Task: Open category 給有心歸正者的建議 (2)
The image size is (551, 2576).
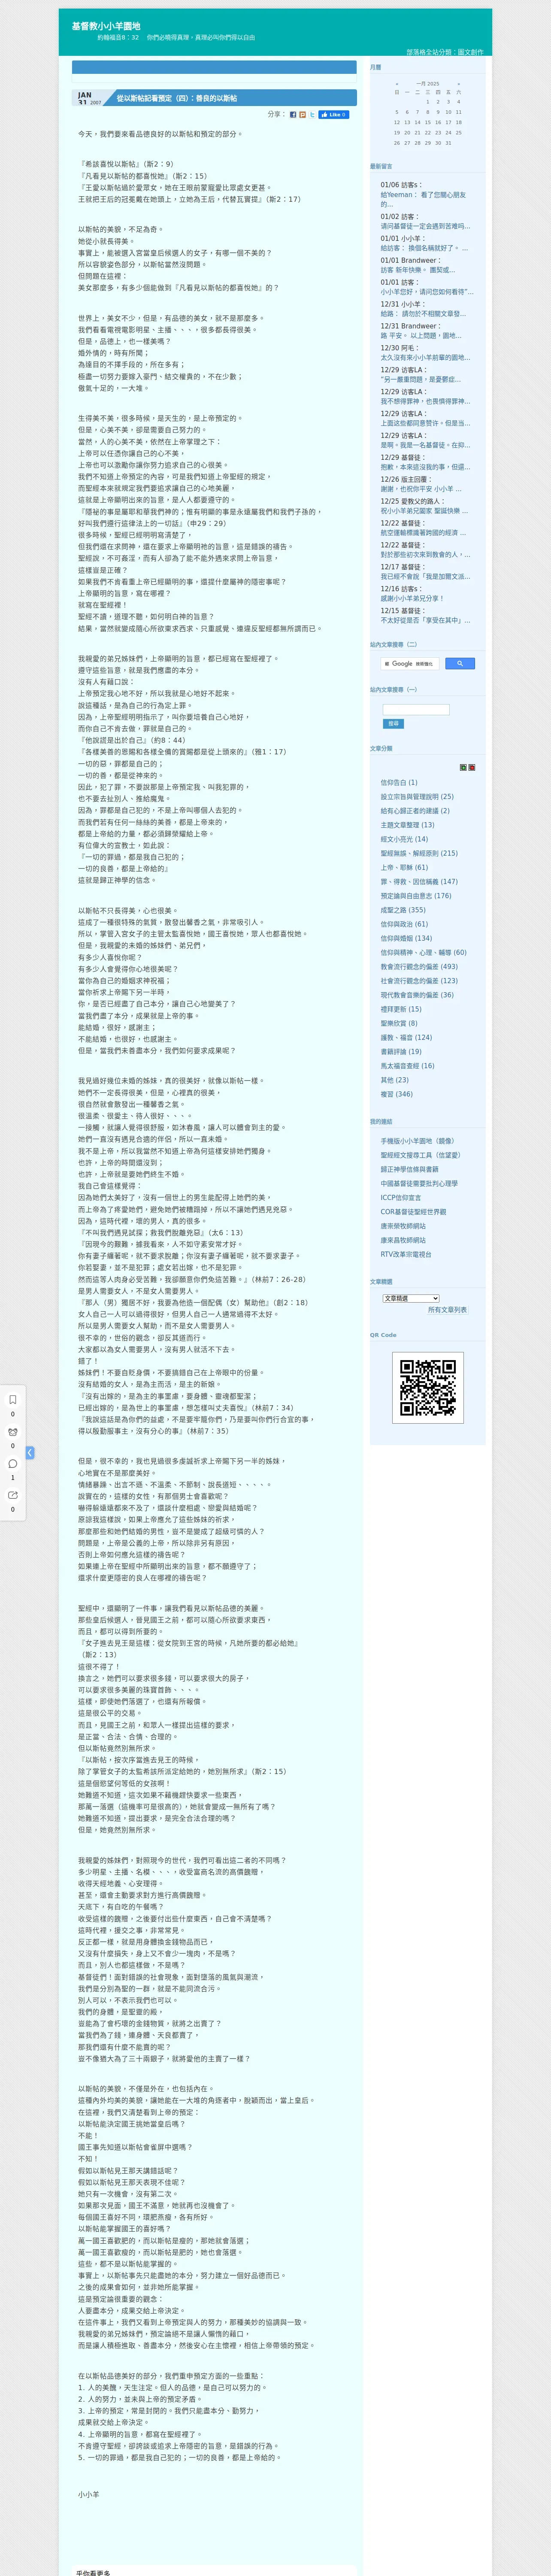Action: click(415, 811)
